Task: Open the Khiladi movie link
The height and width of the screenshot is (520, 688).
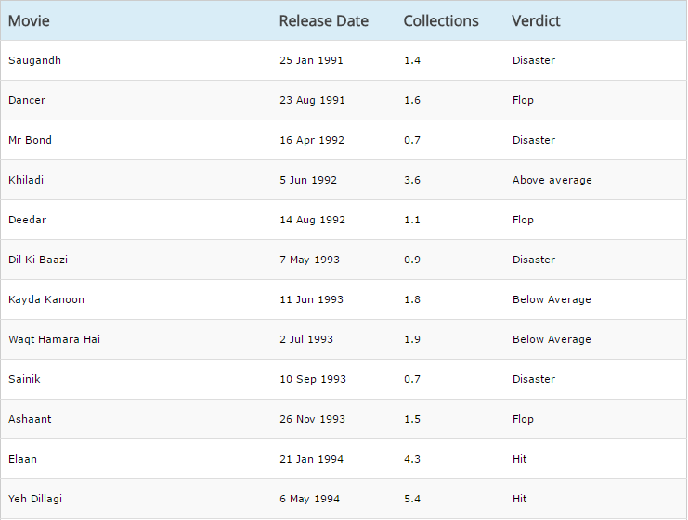Action: coord(26,180)
